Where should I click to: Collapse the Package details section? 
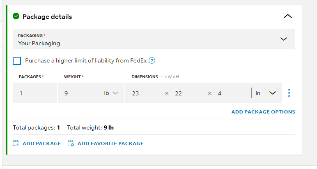click(x=288, y=16)
